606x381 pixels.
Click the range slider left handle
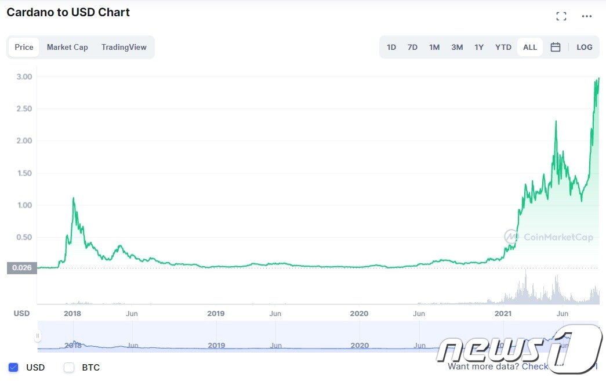38,336
